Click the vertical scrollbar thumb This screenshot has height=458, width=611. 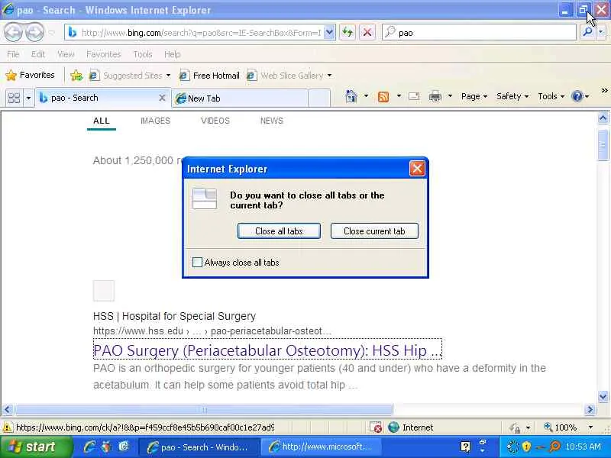[603, 145]
